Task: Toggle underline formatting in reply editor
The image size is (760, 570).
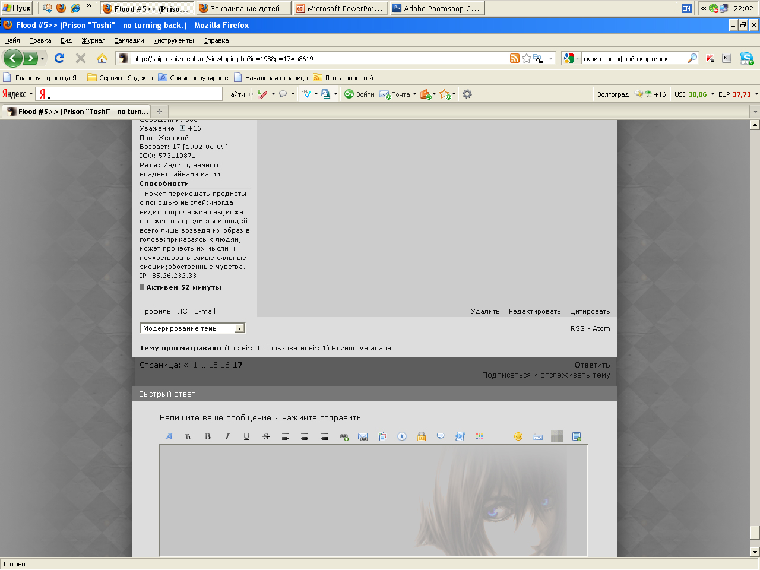Action: pyautogui.click(x=246, y=436)
